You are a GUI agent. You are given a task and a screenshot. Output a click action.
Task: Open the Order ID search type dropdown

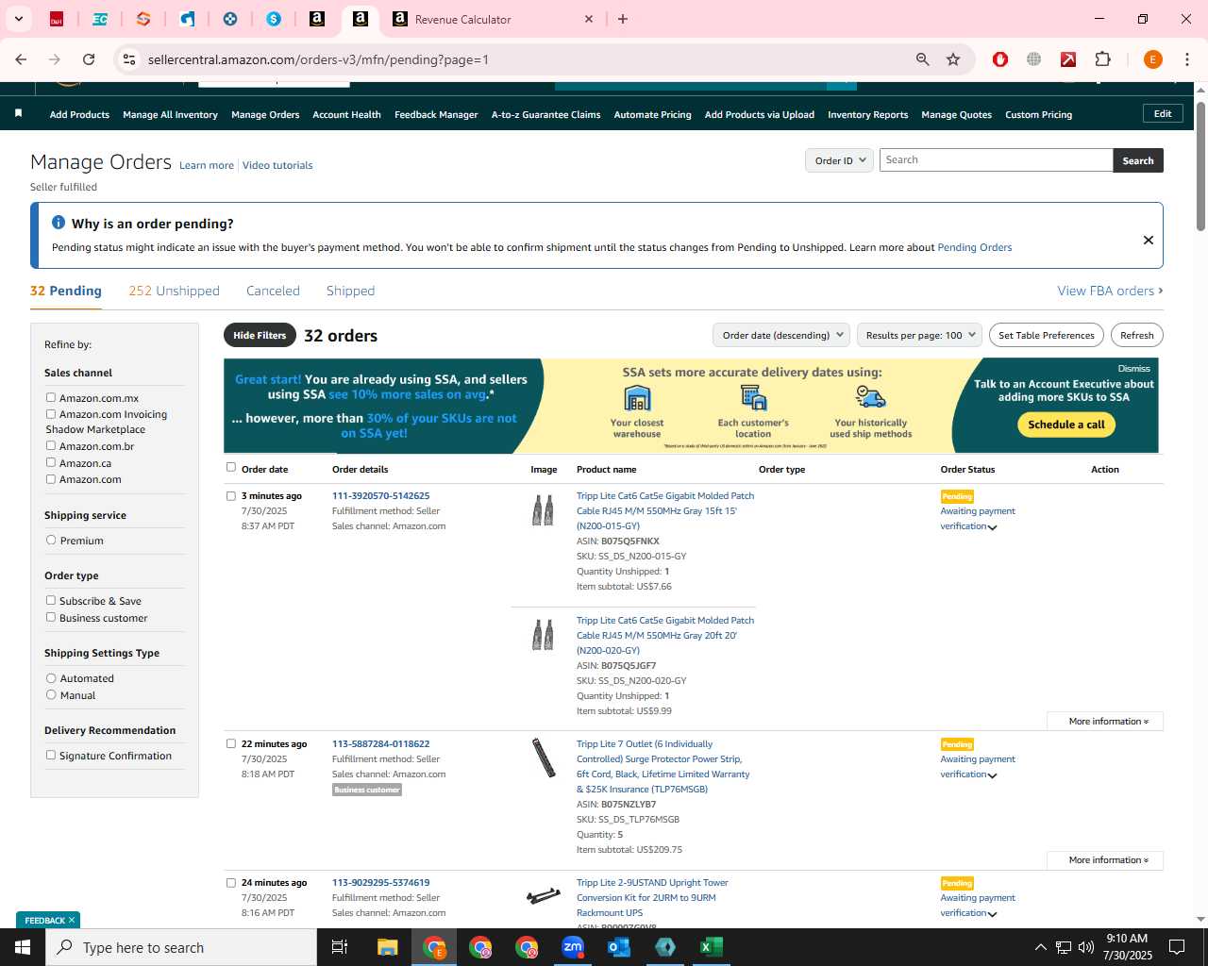(839, 160)
